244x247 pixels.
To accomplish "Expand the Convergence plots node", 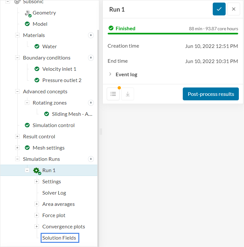I will (37, 226).
